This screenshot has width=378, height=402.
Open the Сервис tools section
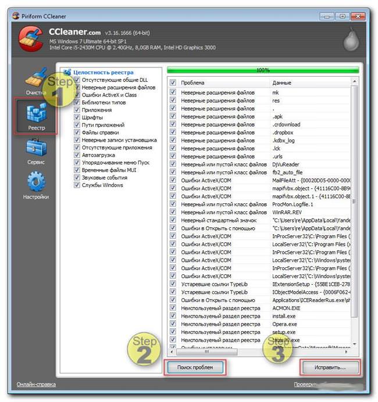[x=36, y=152]
